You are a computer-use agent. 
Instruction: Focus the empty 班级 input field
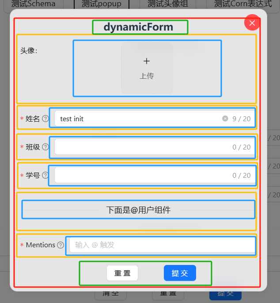(x=155, y=147)
